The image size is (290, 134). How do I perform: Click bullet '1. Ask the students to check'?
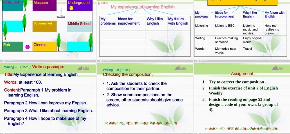(137, 86)
